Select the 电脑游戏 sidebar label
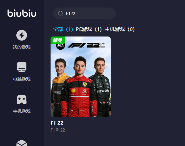 point(22,79)
